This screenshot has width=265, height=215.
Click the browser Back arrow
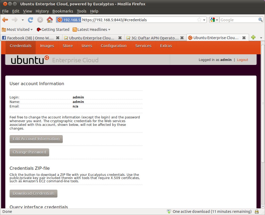tap(5, 20)
